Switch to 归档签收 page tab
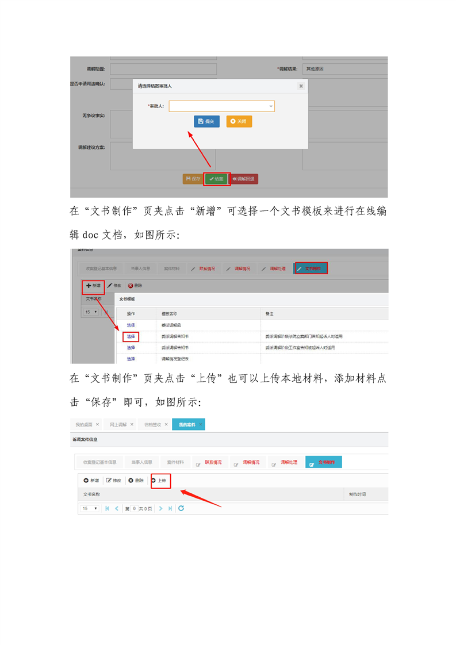The width and height of the screenshot is (456, 645). tap(153, 424)
